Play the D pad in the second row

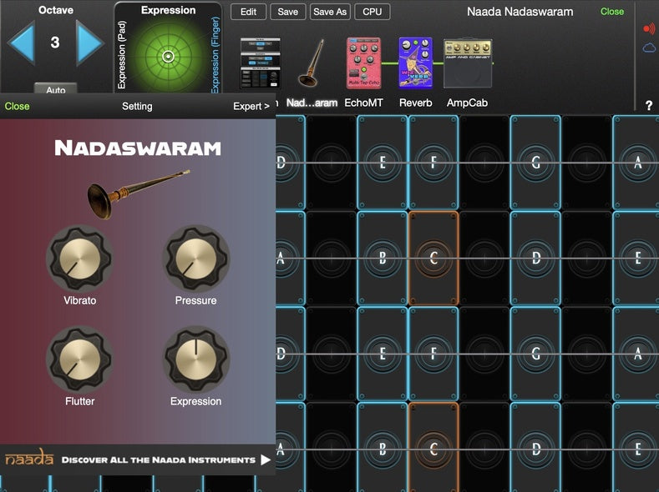pyautogui.click(x=535, y=258)
